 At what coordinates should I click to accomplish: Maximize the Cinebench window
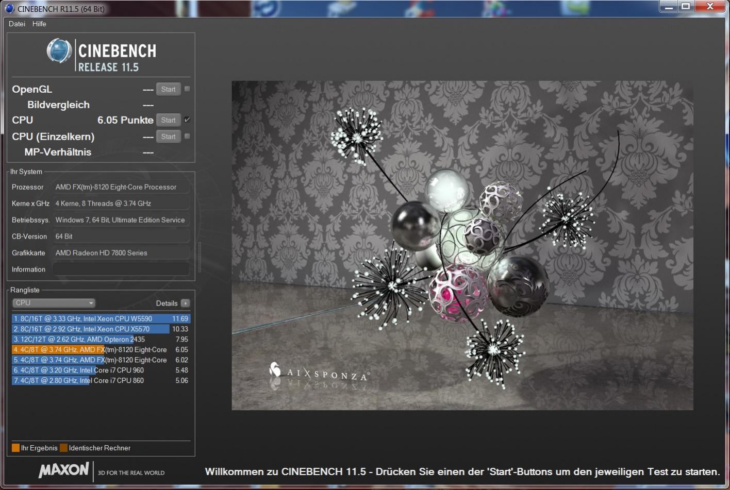(x=685, y=7)
